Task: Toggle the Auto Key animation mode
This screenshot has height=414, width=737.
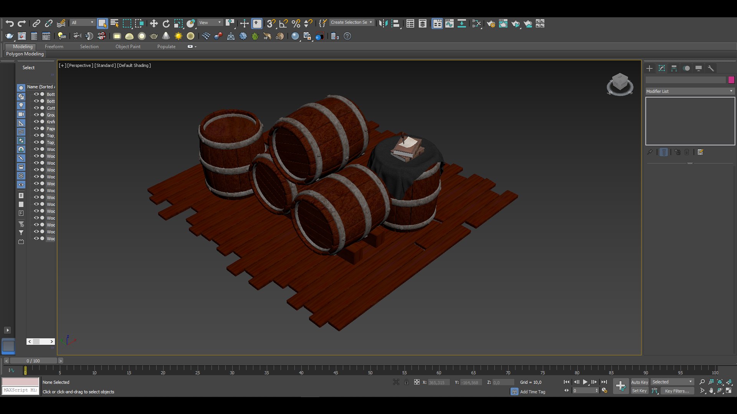Action: [640, 382]
